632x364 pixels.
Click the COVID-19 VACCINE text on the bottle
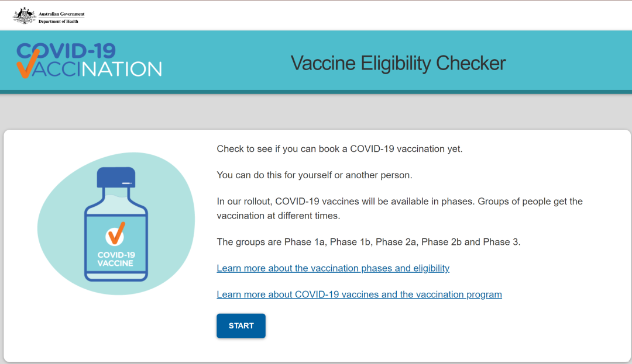click(116, 259)
